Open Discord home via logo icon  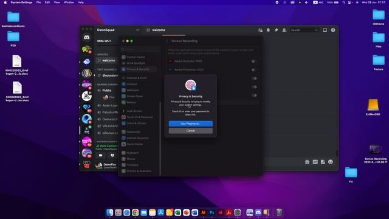coord(86,38)
